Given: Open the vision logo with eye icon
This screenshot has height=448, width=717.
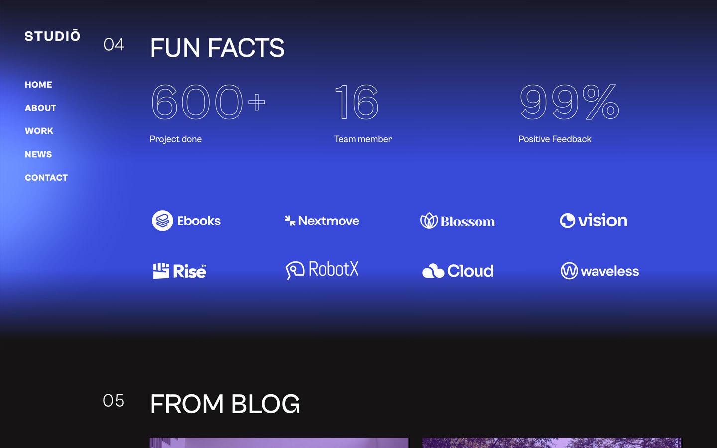Looking at the screenshot, I should point(594,221).
